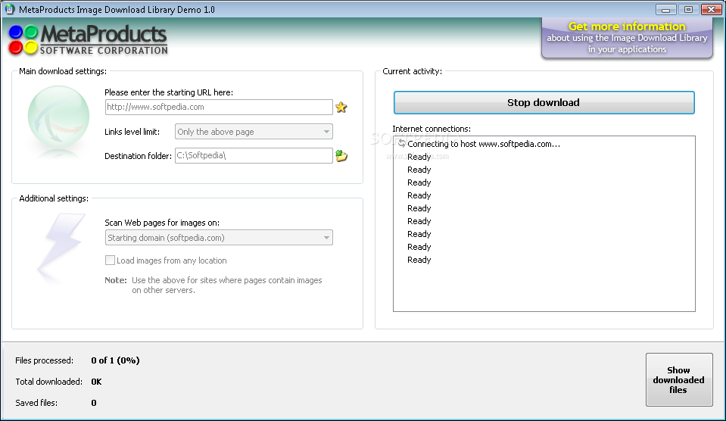
Task: Click 'Scan Web pages for images on:' label
Action: tap(162, 223)
